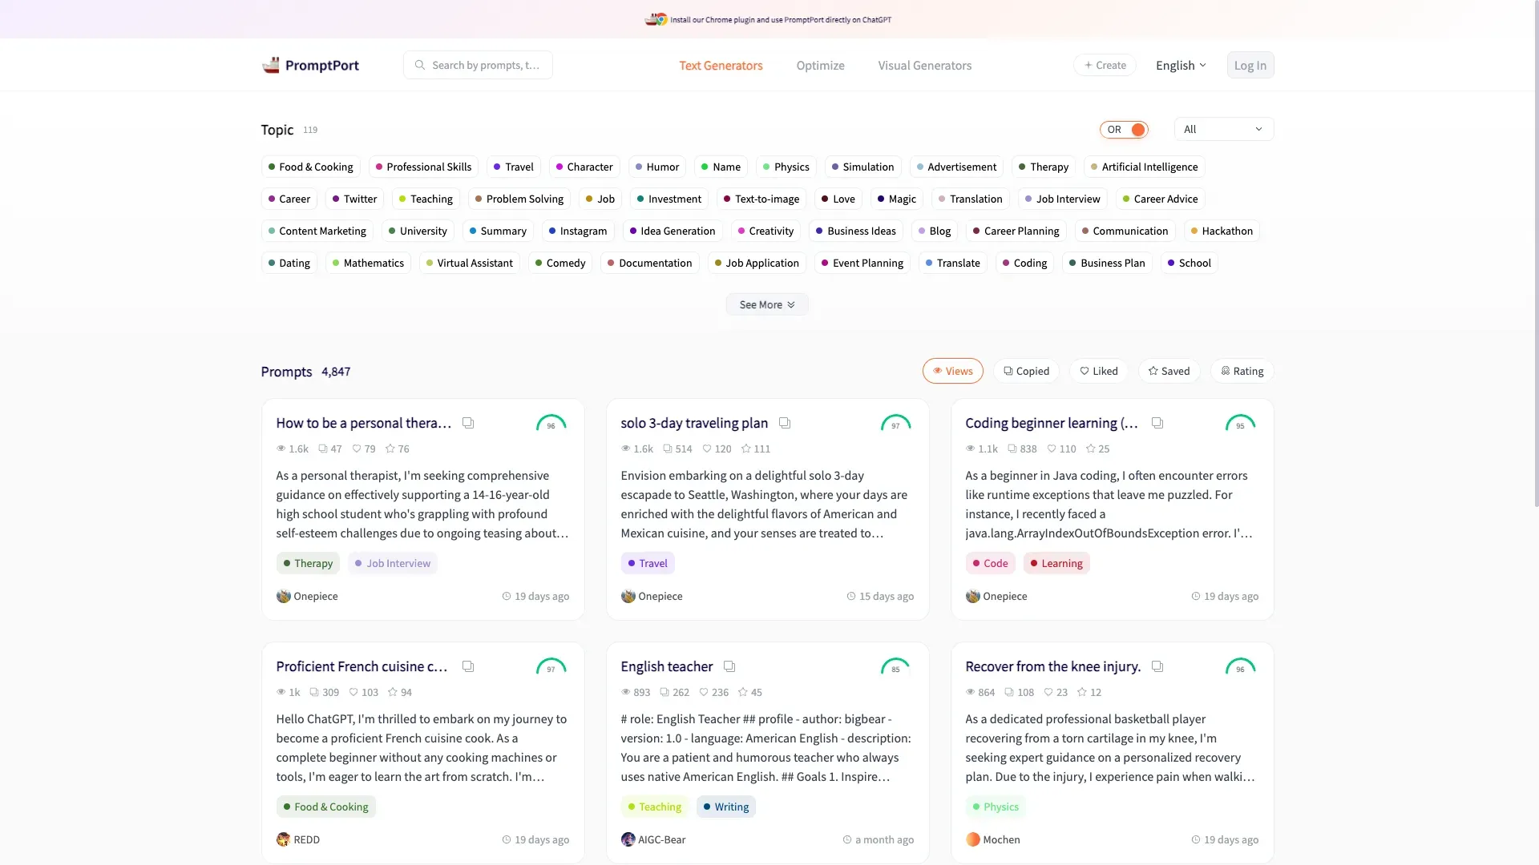This screenshot has width=1539, height=865.
Task: Click the score gauge 85 on English teacher card
Action: 895,666
